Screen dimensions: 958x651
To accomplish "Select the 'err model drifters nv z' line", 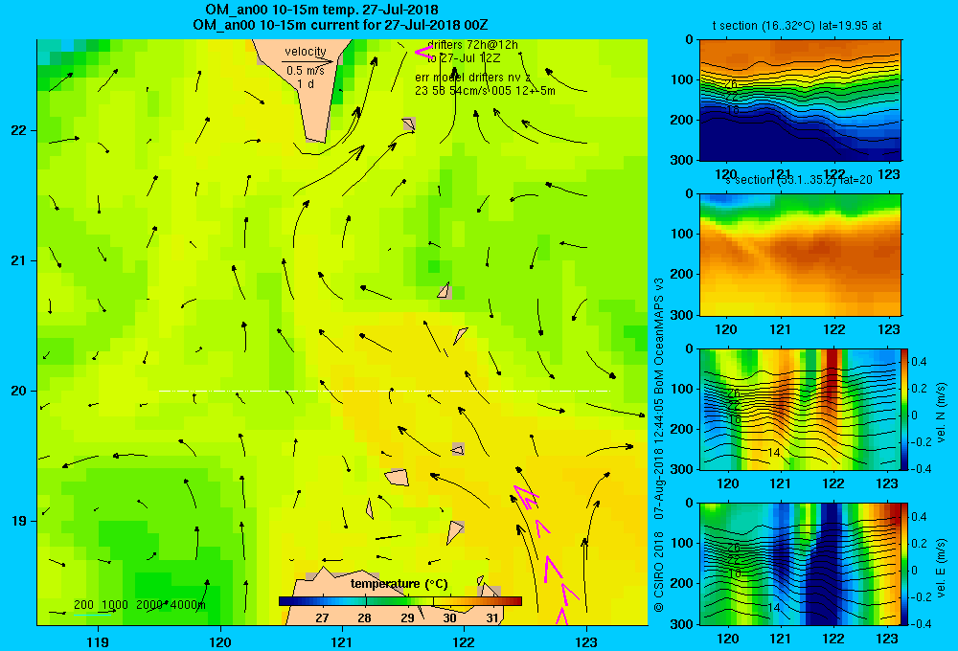I will click(473, 78).
